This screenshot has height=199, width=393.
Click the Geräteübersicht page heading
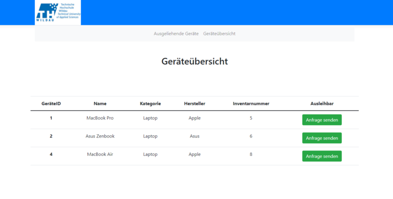click(194, 61)
